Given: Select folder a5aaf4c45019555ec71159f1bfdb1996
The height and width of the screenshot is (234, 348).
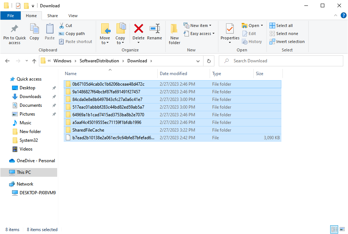Looking at the screenshot, I should click(x=173, y=122).
